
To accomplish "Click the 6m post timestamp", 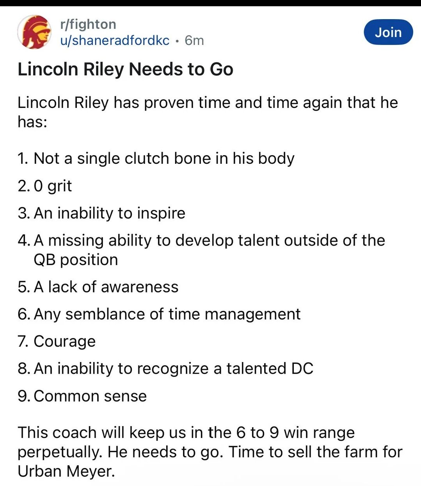I will coord(194,40).
